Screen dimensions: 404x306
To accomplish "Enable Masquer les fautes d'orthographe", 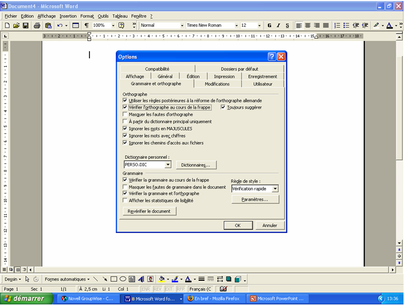I will pyautogui.click(x=125, y=114).
